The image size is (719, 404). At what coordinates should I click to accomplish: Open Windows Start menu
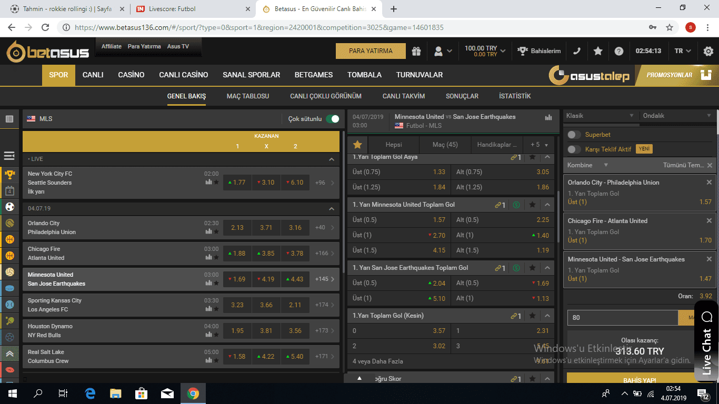(13, 393)
